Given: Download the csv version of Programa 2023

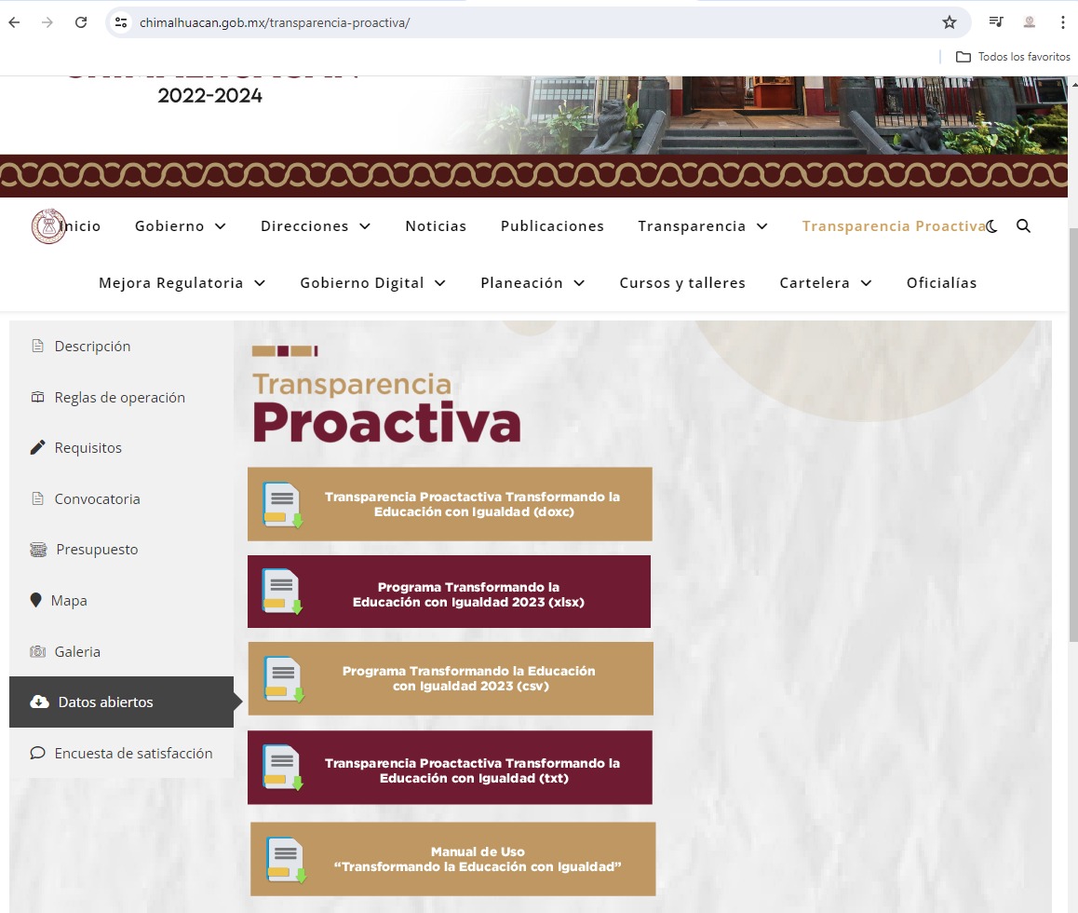Looking at the screenshot, I should 450,678.
